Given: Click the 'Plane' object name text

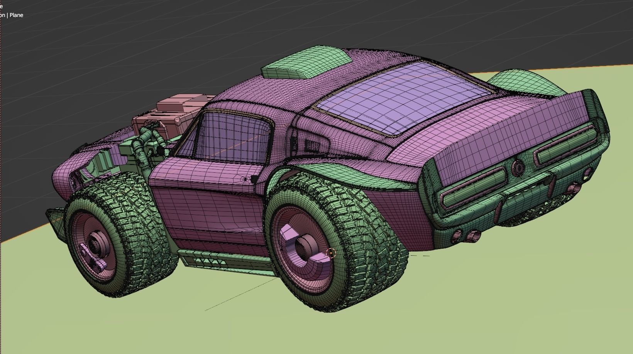Looking at the screenshot, I should coord(16,15).
